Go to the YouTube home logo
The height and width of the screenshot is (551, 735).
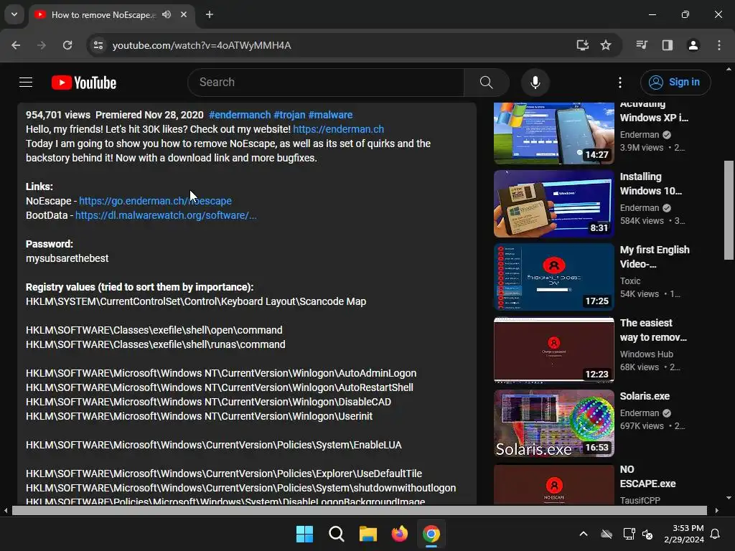coord(84,83)
